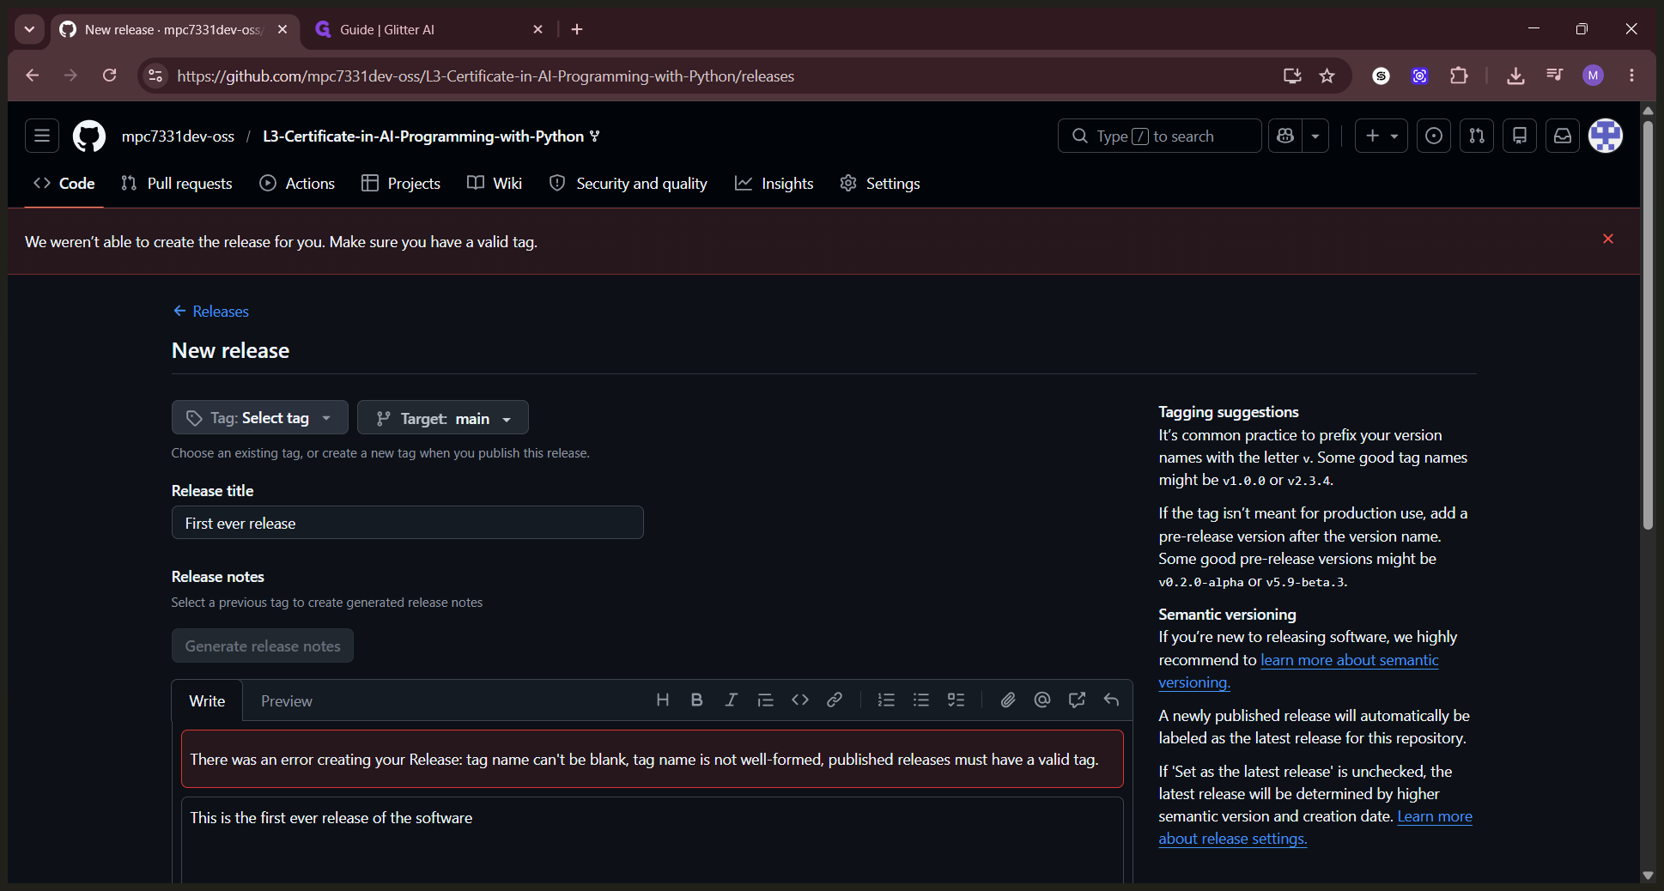View site information icon in address bar

click(x=155, y=76)
